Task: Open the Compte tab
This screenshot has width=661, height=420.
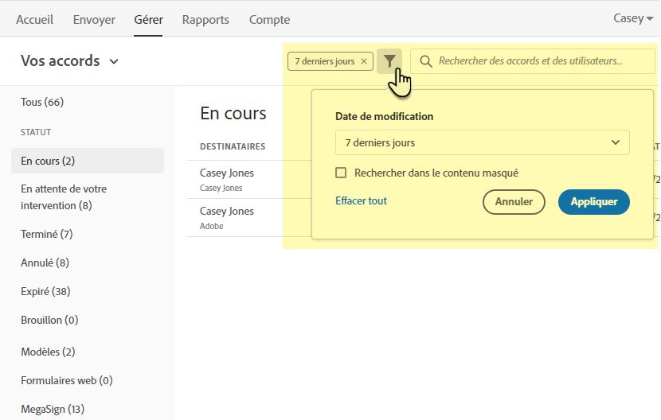Action: [269, 20]
